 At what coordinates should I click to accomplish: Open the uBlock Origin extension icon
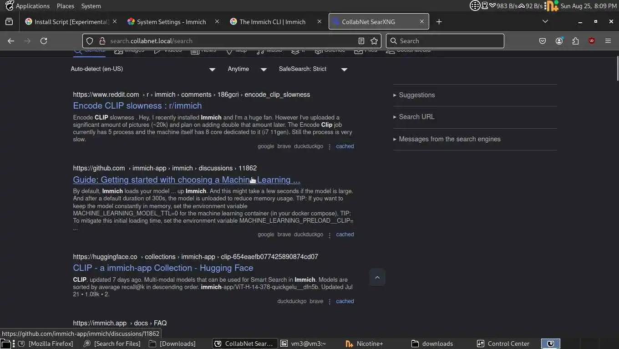[592, 41]
